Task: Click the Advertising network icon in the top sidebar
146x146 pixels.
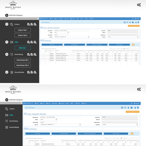Action: [12, 54]
